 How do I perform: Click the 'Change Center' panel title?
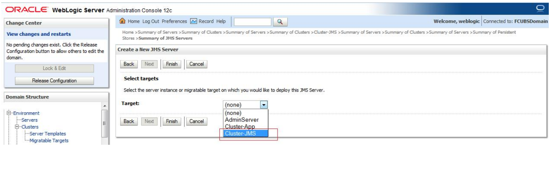click(24, 23)
